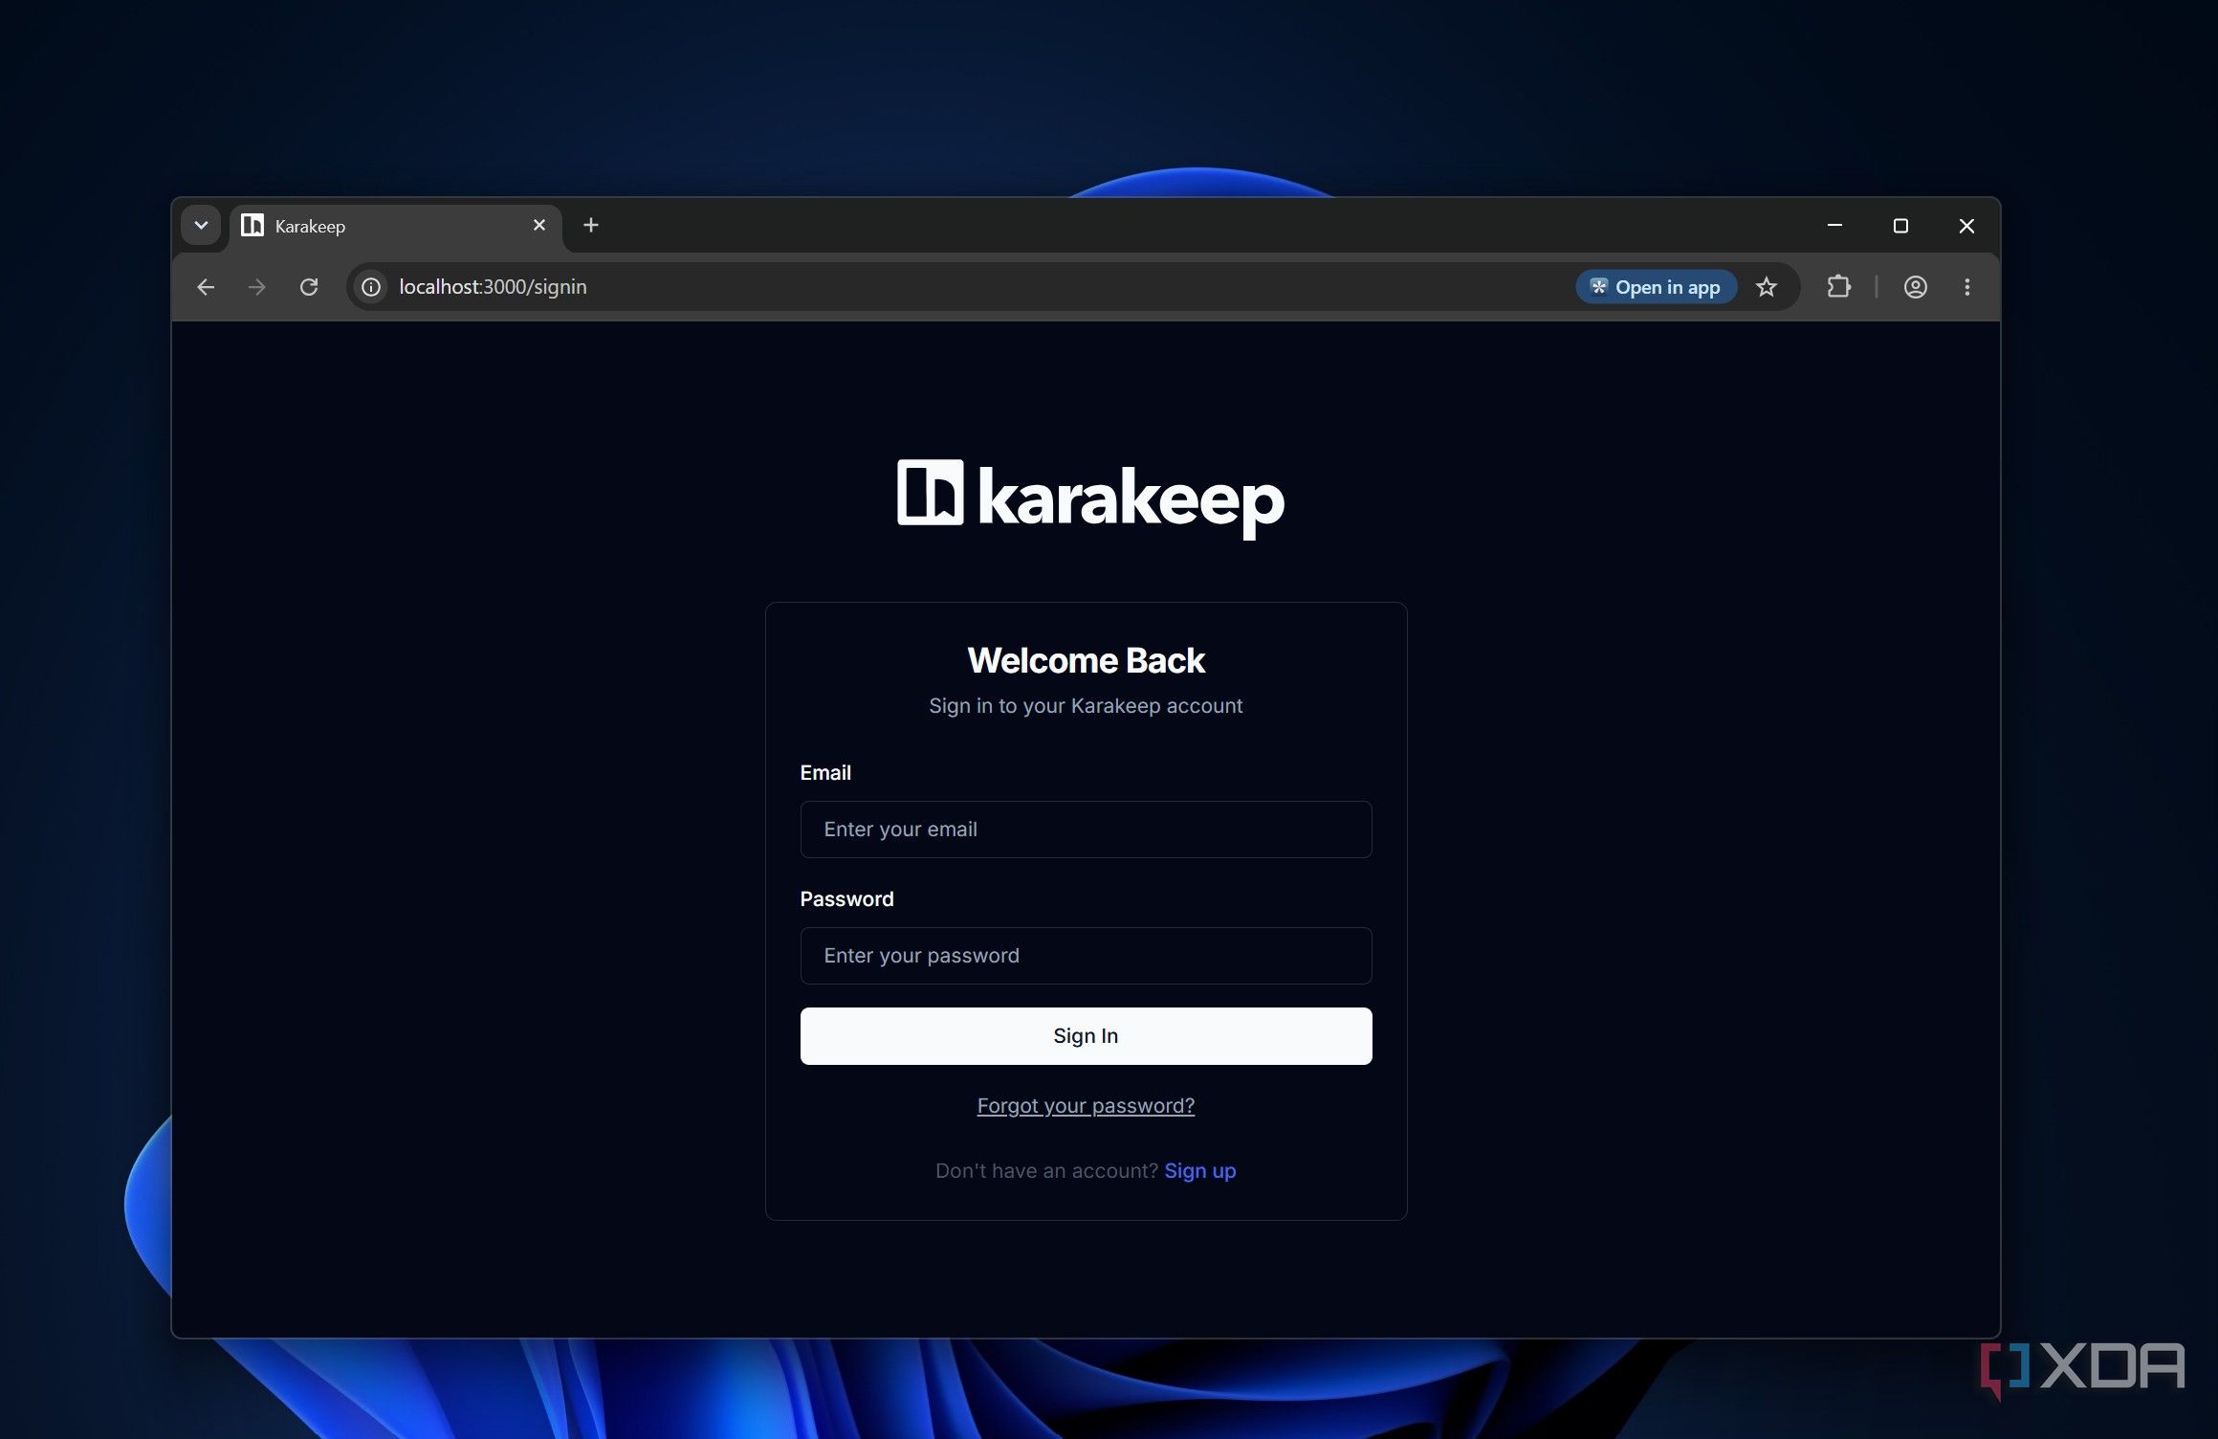Follow the Sign up link
Image resolution: width=2218 pixels, height=1439 pixels.
coord(1199,1171)
